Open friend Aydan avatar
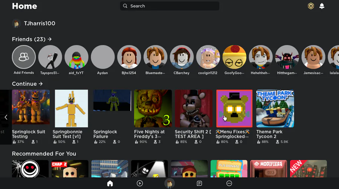The width and height of the screenshot is (339, 189). click(103, 57)
